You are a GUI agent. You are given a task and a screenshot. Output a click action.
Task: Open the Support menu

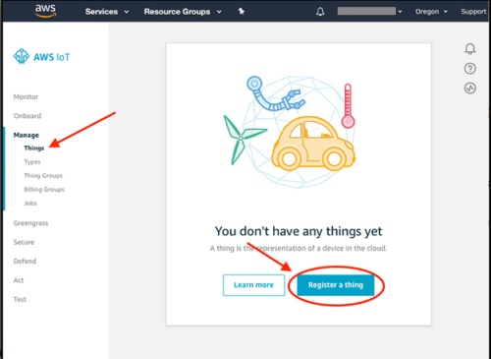click(473, 12)
